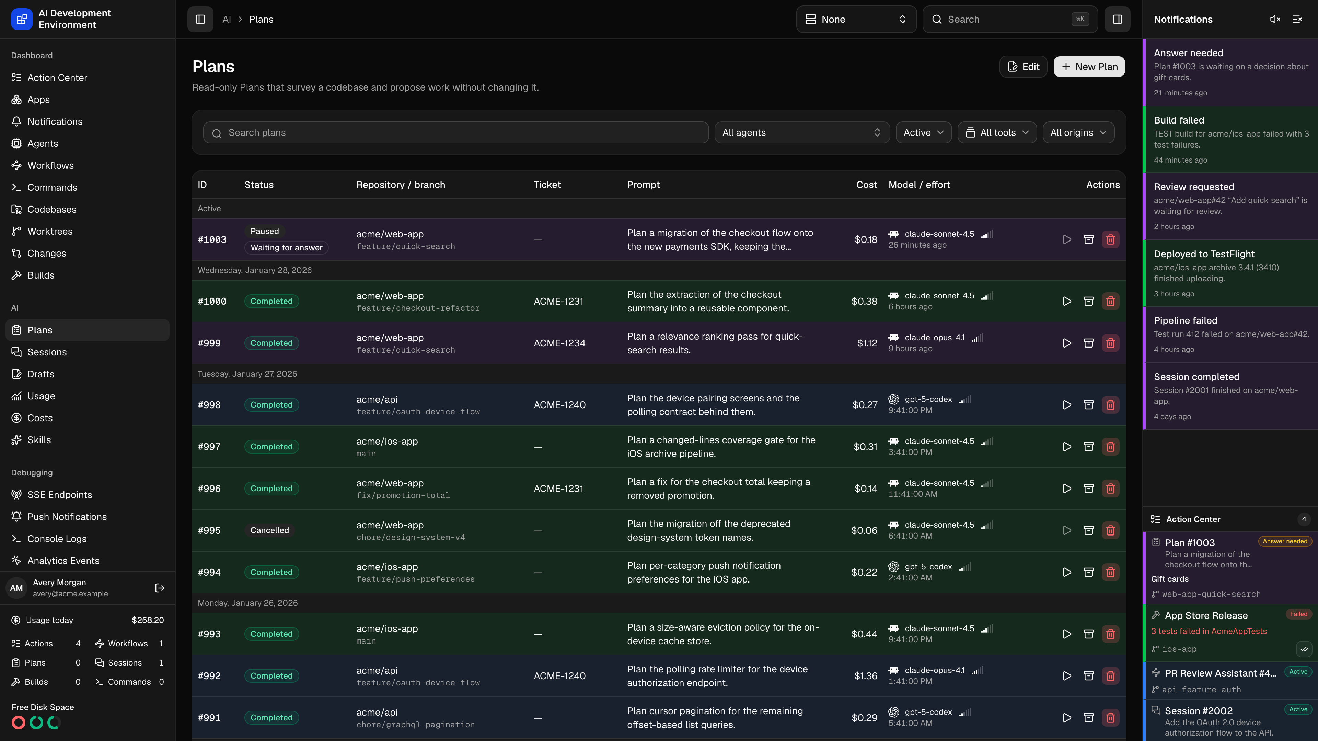Toggle the right notifications panel icon
1318x741 pixels.
[1117, 20]
